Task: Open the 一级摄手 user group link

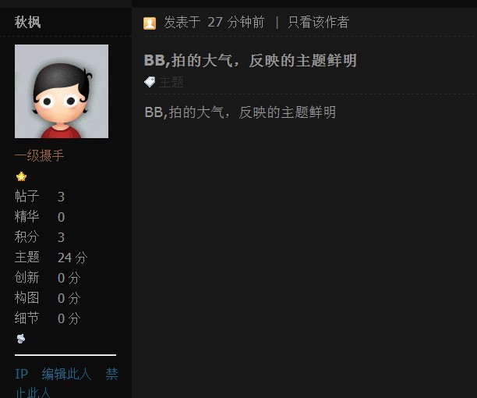Action: tap(39, 155)
